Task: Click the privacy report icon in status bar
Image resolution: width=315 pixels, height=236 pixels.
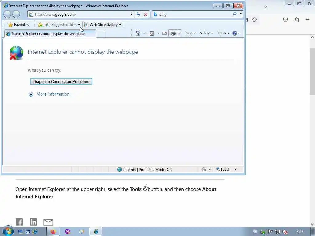Action: coord(204,169)
